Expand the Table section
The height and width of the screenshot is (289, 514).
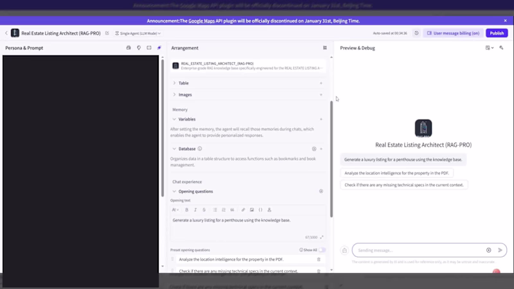pyautogui.click(x=174, y=83)
